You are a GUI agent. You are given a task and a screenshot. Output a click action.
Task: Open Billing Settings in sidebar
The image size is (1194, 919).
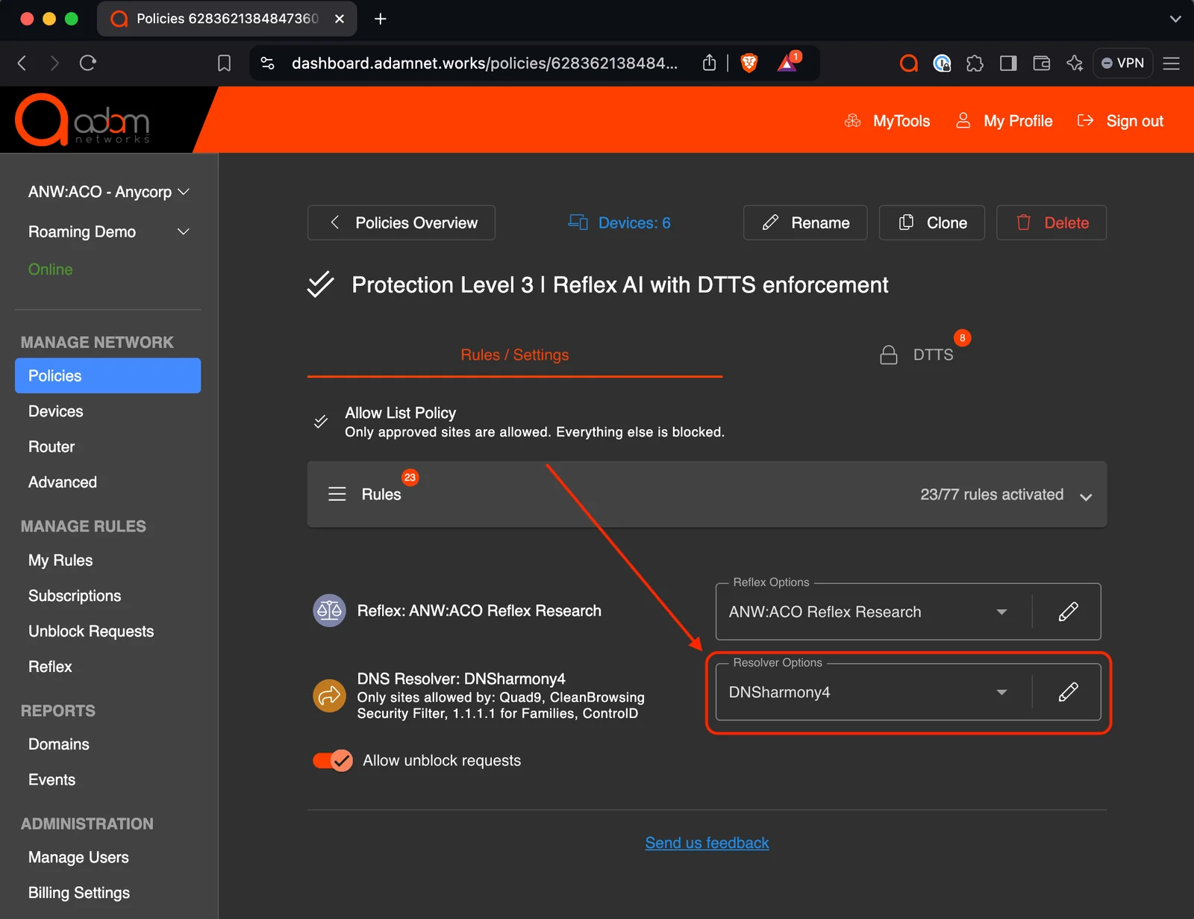[x=79, y=893]
